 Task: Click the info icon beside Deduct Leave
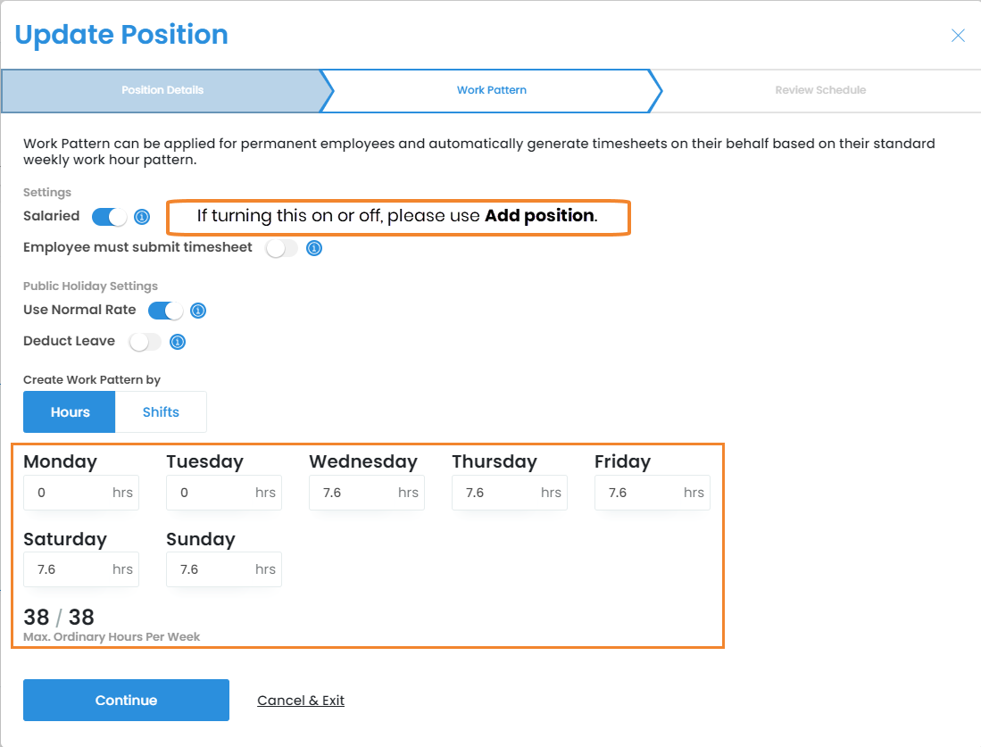tap(178, 342)
